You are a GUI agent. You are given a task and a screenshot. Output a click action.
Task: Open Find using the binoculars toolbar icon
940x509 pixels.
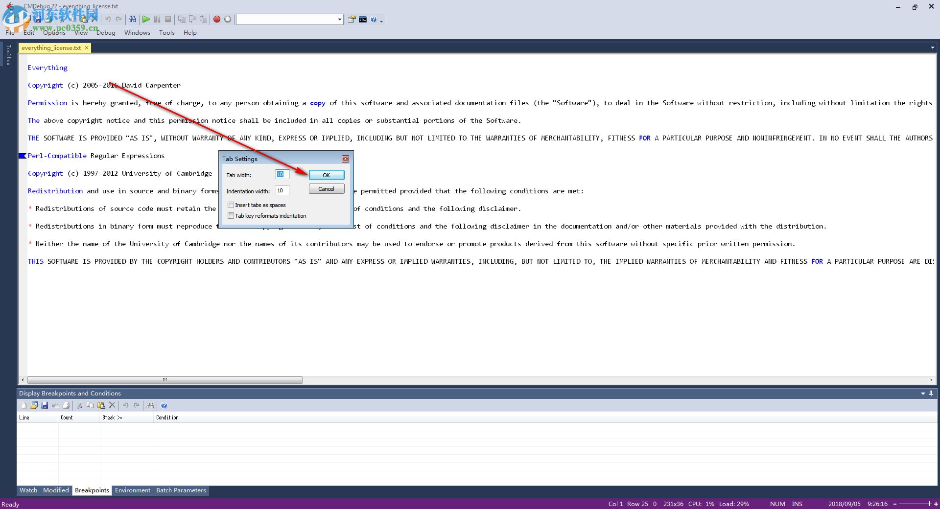pyautogui.click(x=133, y=19)
